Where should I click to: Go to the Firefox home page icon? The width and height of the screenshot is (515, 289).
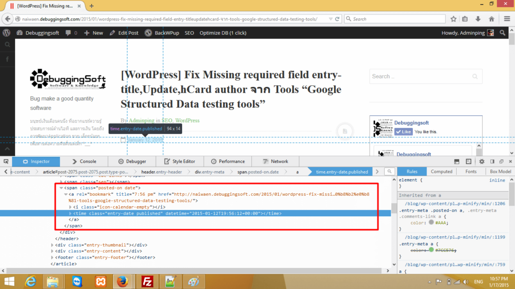click(x=491, y=19)
